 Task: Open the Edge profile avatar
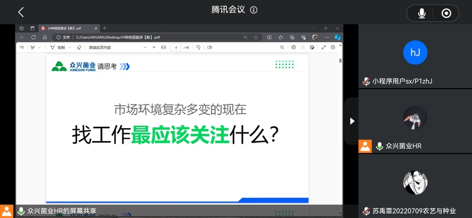coord(315,37)
